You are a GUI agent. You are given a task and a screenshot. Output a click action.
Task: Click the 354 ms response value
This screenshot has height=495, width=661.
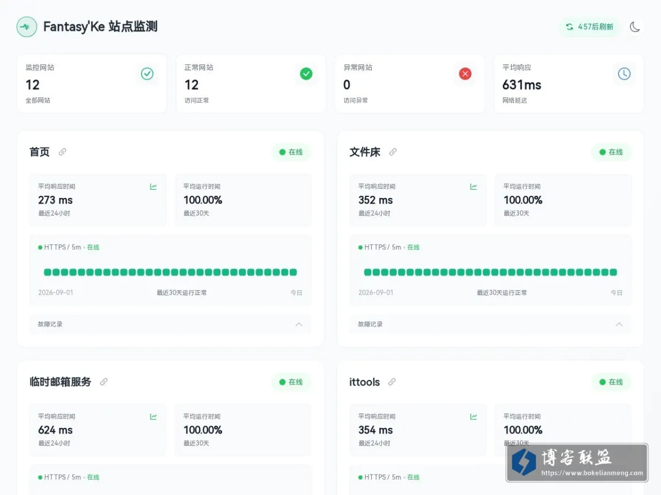click(376, 430)
